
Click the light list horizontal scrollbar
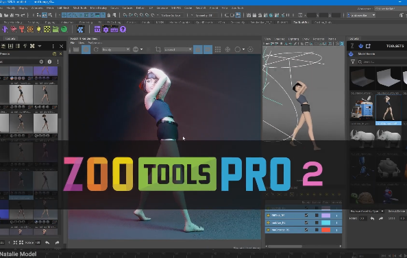point(285,246)
